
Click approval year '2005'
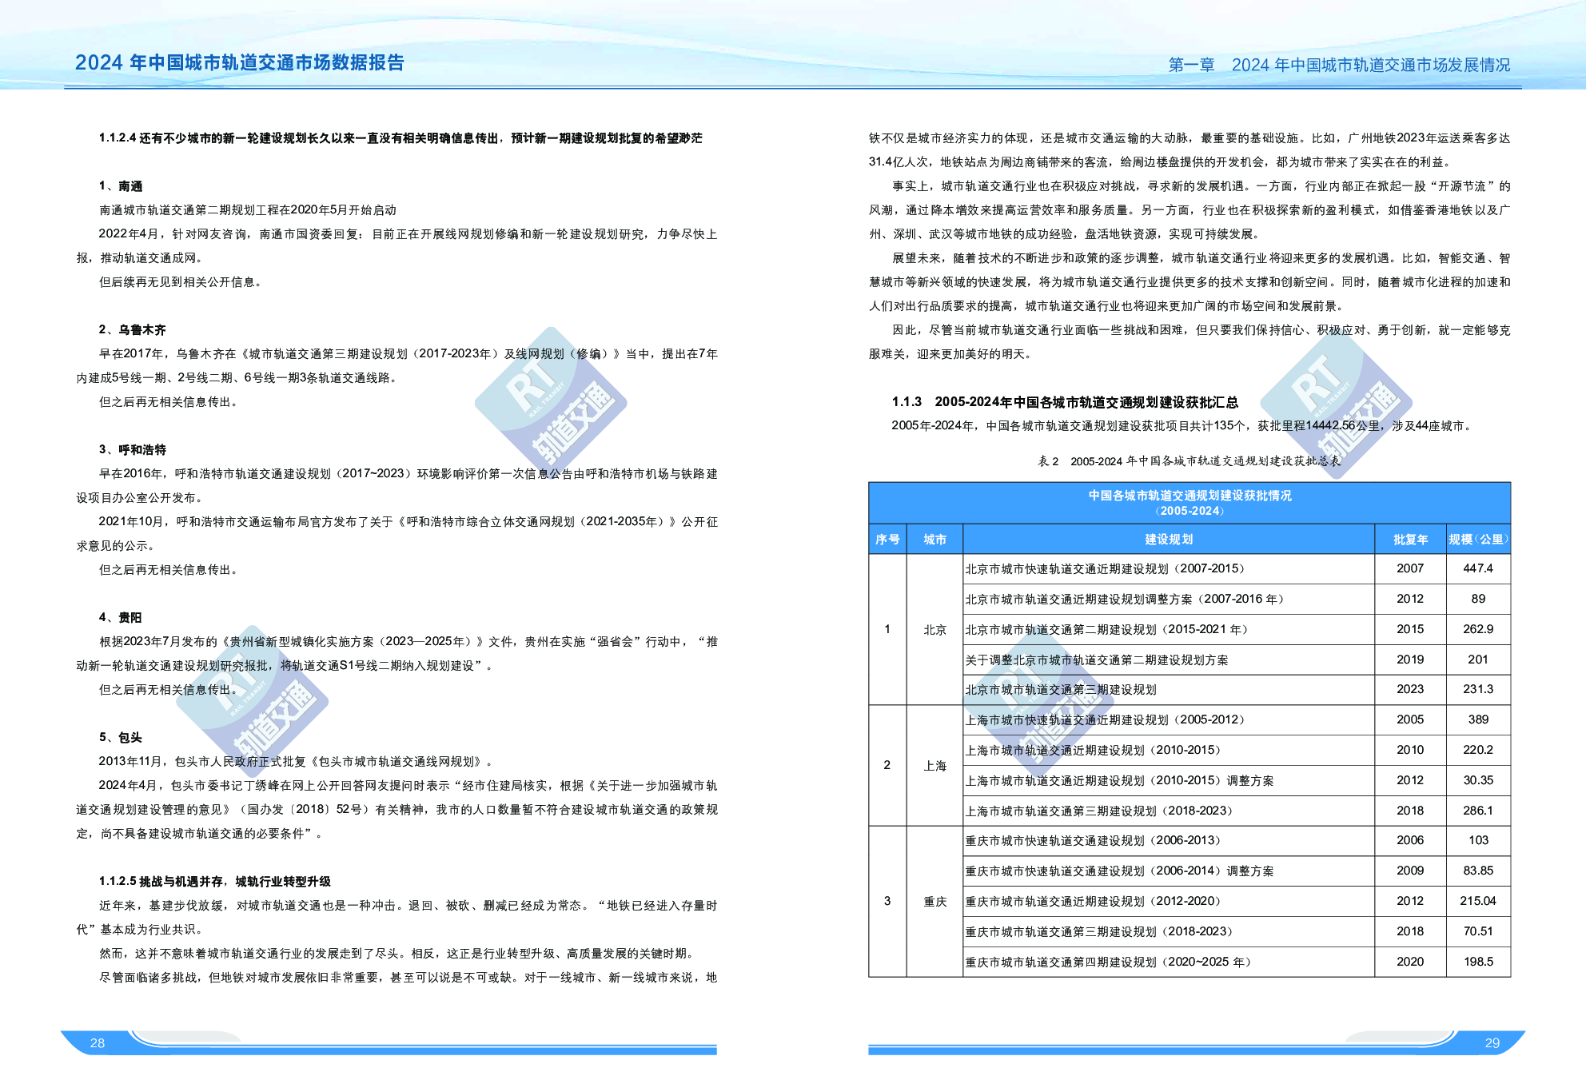coord(1410,719)
